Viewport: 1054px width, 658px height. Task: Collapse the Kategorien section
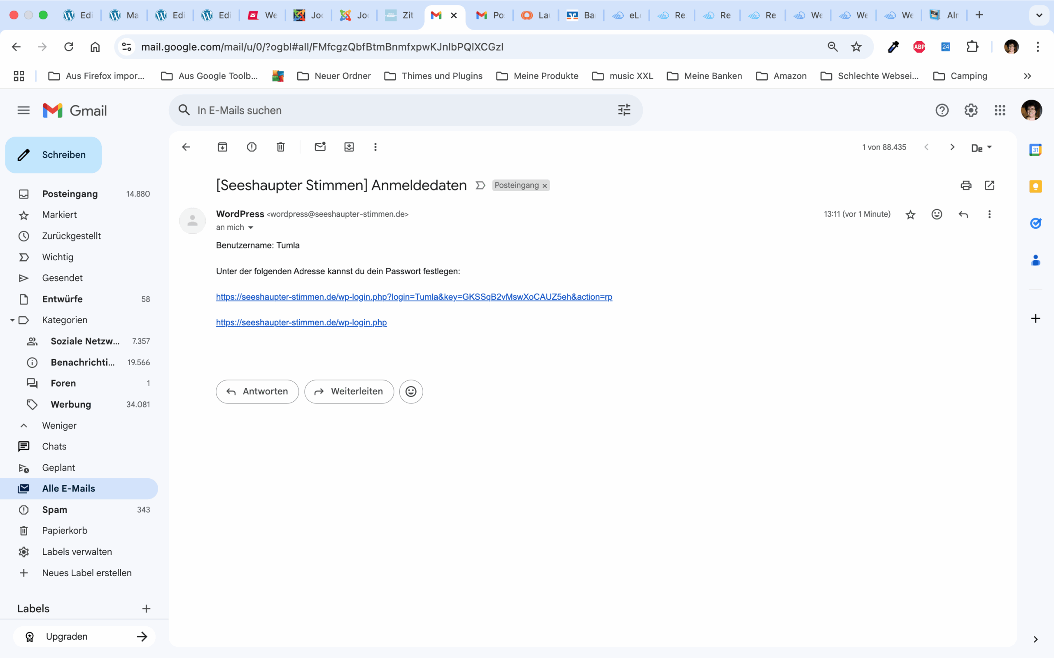[12, 320]
